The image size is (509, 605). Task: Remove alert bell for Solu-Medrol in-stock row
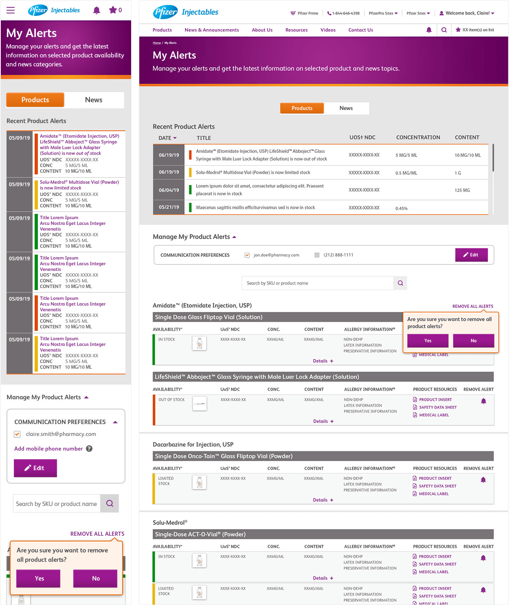coord(483,558)
